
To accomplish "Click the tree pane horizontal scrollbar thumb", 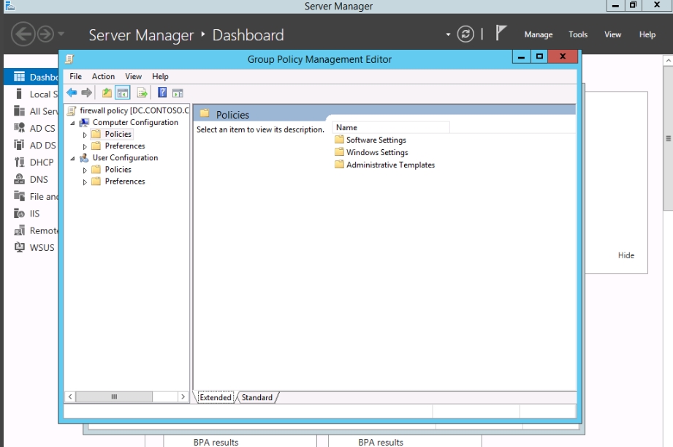I will [x=114, y=397].
